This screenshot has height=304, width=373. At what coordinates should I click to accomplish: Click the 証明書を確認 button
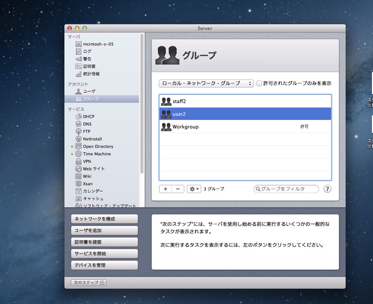[104, 242]
